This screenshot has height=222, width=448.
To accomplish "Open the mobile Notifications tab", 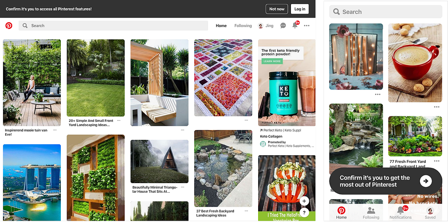I will [x=401, y=213].
